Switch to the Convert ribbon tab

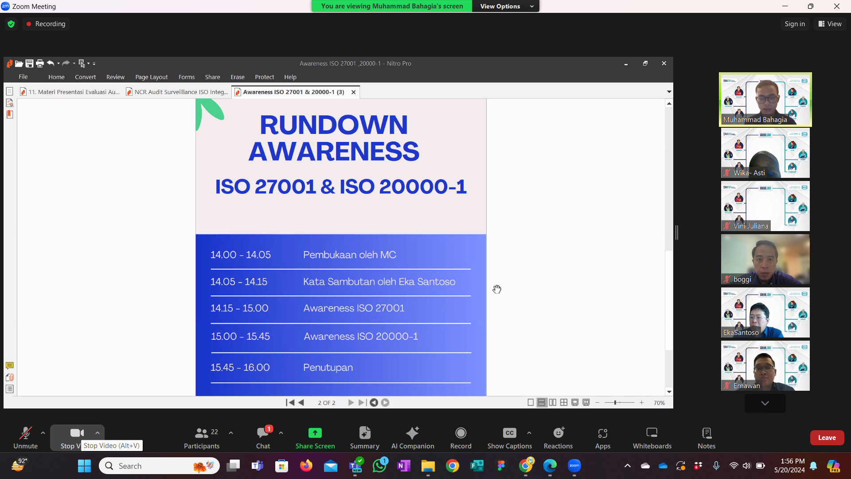[x=85, y=77]
